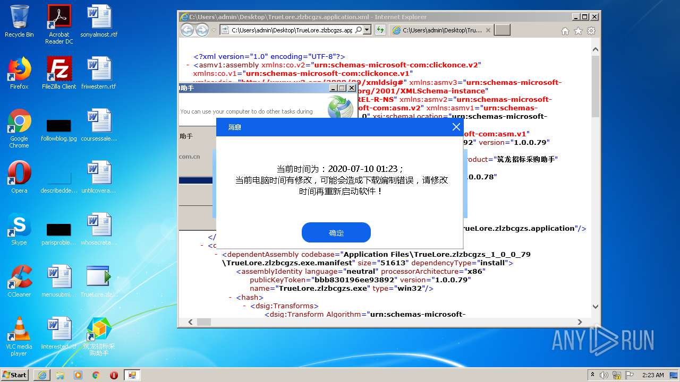Collapse the asmv1:assembly XML node
This screenshot has width=680, height=382.
pos(188,65)
